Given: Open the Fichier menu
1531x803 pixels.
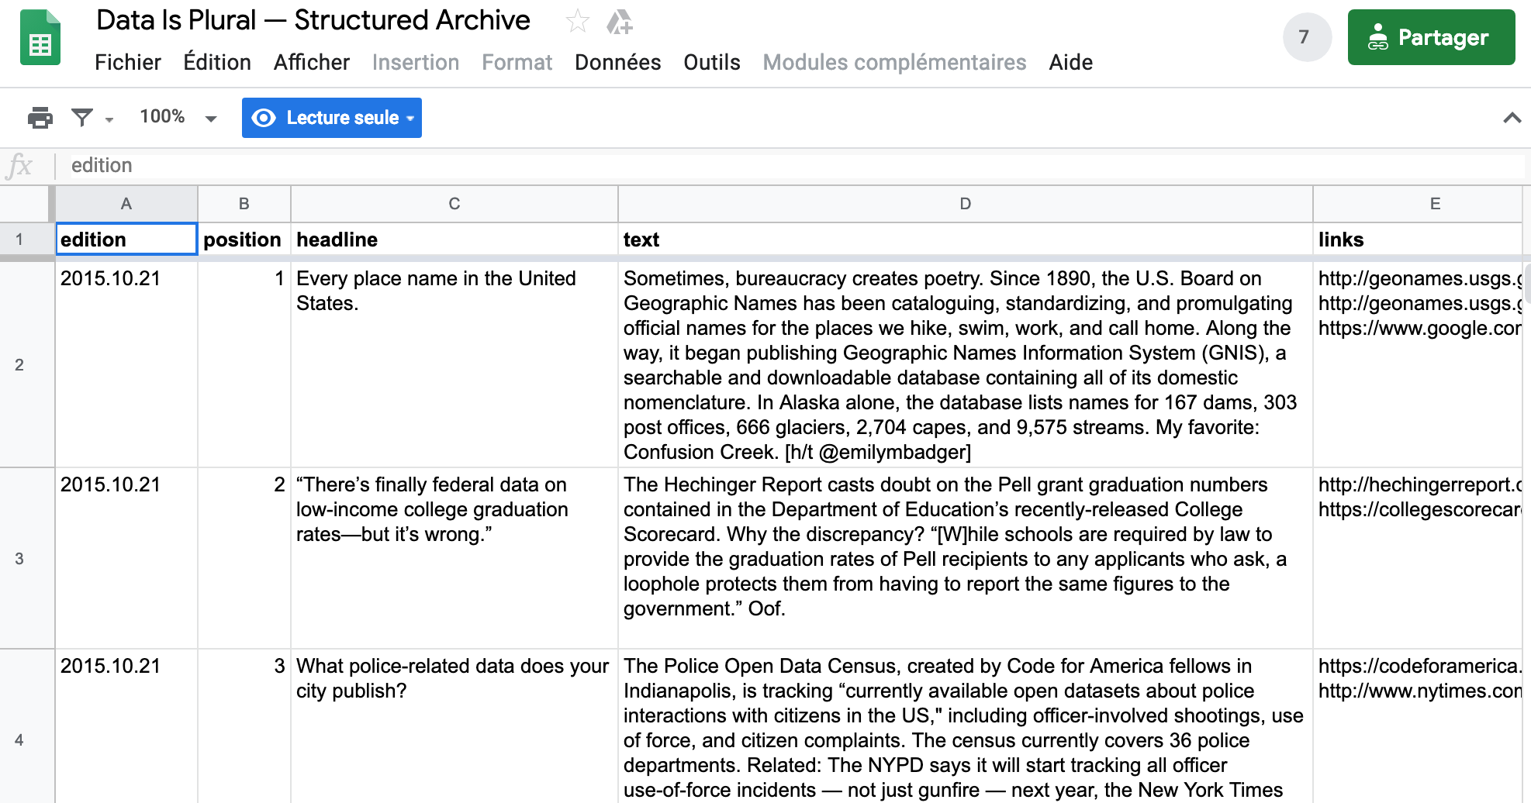Looking at the screenshot, I should [128, 62].
